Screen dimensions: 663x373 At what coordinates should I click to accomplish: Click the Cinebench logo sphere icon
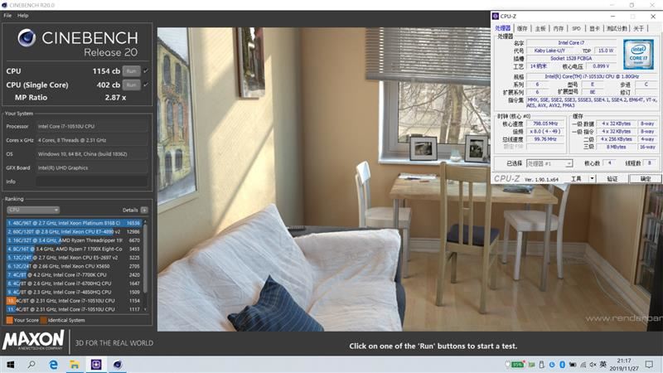point(27,37)
